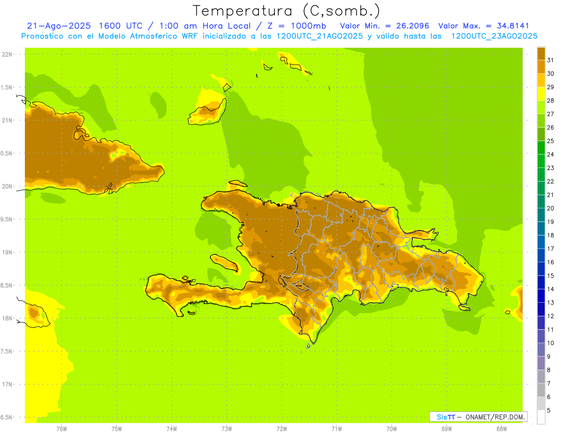The width and height of the screenshot is (563, 435).
Task: Click the colorbar value "30"
Action: click(x=551, y=74)
